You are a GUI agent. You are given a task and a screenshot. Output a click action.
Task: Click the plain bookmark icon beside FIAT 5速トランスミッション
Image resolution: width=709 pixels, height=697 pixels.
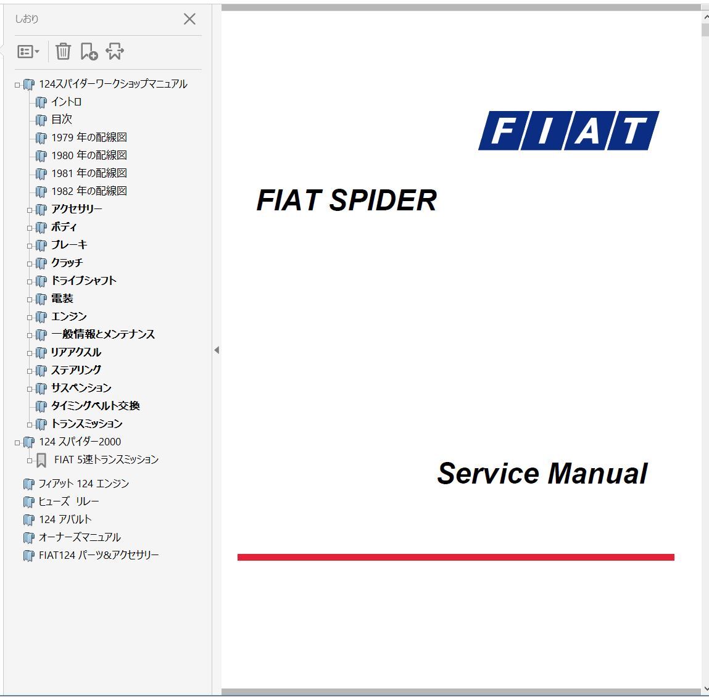tap(41, 461)
